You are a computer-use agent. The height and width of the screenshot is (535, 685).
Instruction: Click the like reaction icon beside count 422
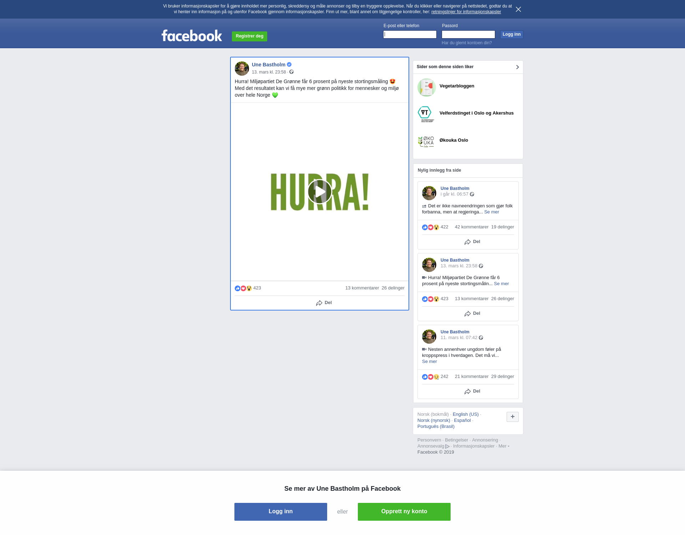(425, 227)
